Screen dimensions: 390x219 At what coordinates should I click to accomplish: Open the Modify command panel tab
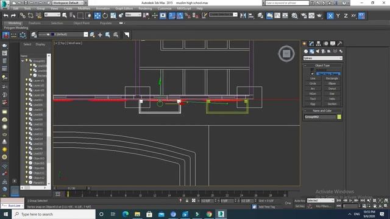(311, 43)
